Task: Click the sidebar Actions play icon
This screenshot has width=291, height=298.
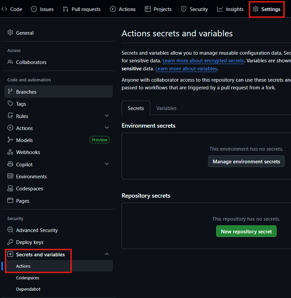Action: [x=10, y=128]
